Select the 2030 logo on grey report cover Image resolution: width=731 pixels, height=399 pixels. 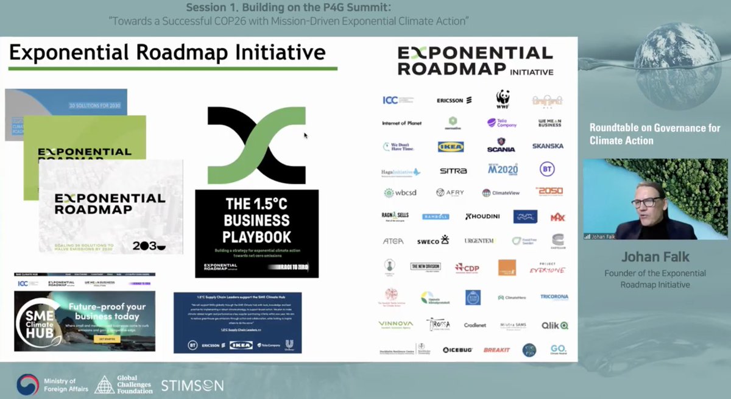[149, 246]
